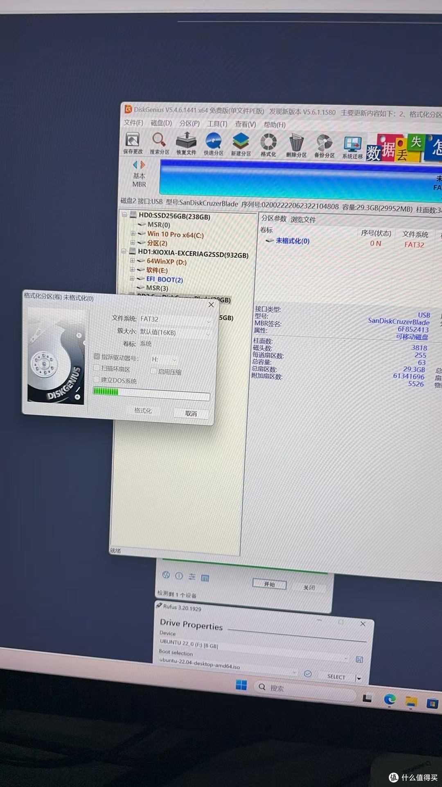Image resolution: width=442 pixels, height=787 pixels.
Task: Open the 恢复文件 recover files tool
Action: click(186, 144)
